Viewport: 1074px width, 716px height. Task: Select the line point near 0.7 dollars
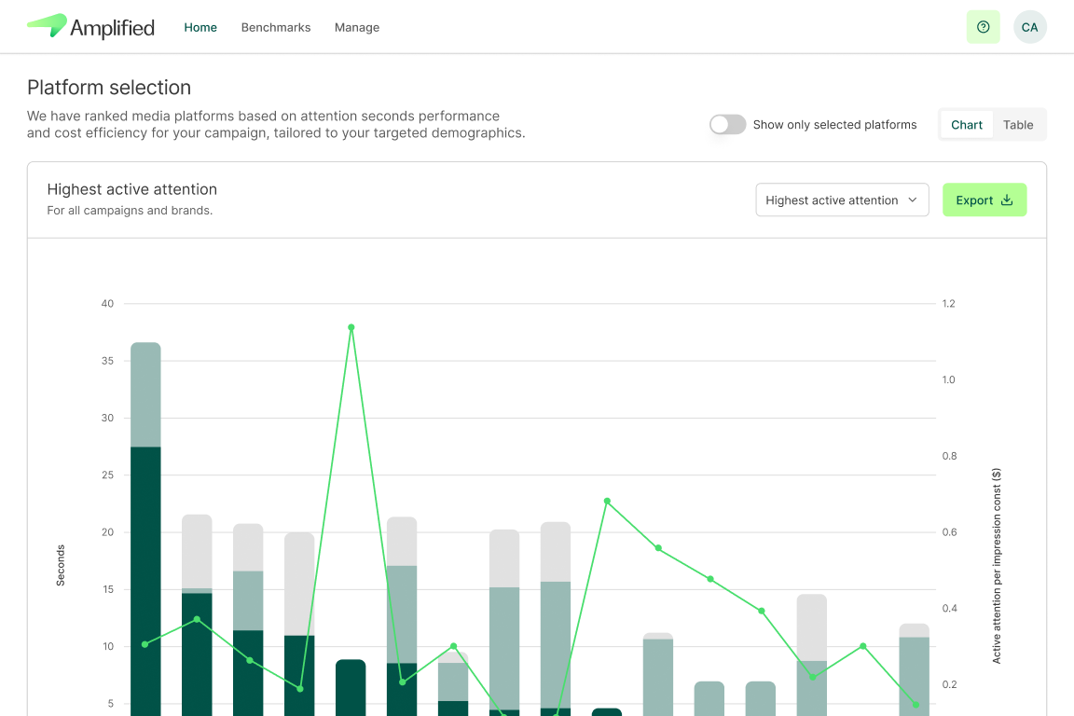coord(607,502)
